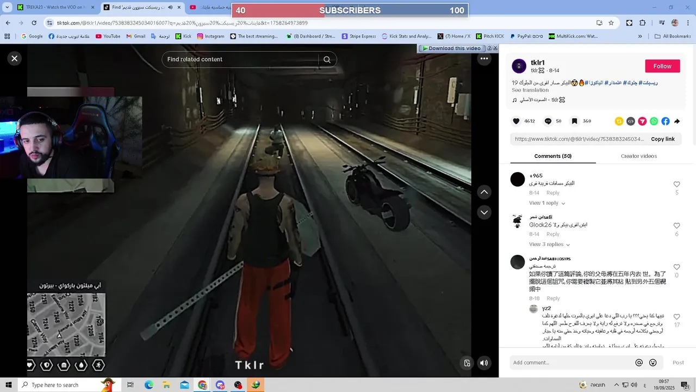Open the tab search dropdown at top left
This screenshot has height=392, width=696.
[x=7, y=8]
